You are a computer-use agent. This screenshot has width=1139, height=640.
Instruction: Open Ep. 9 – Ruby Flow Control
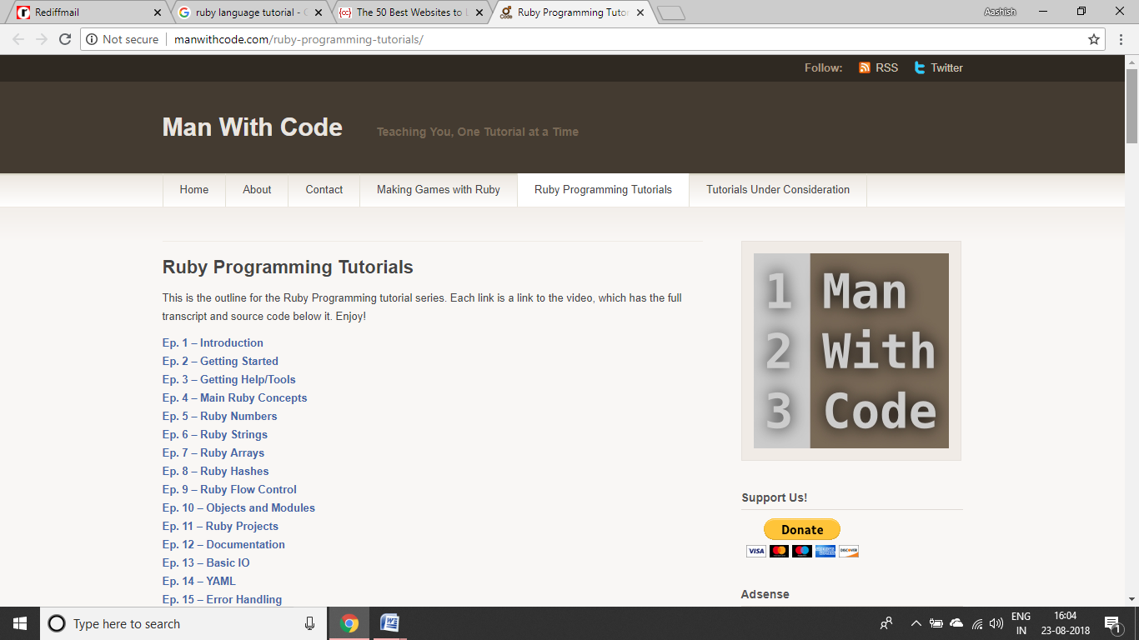click(x=229, y=489)
